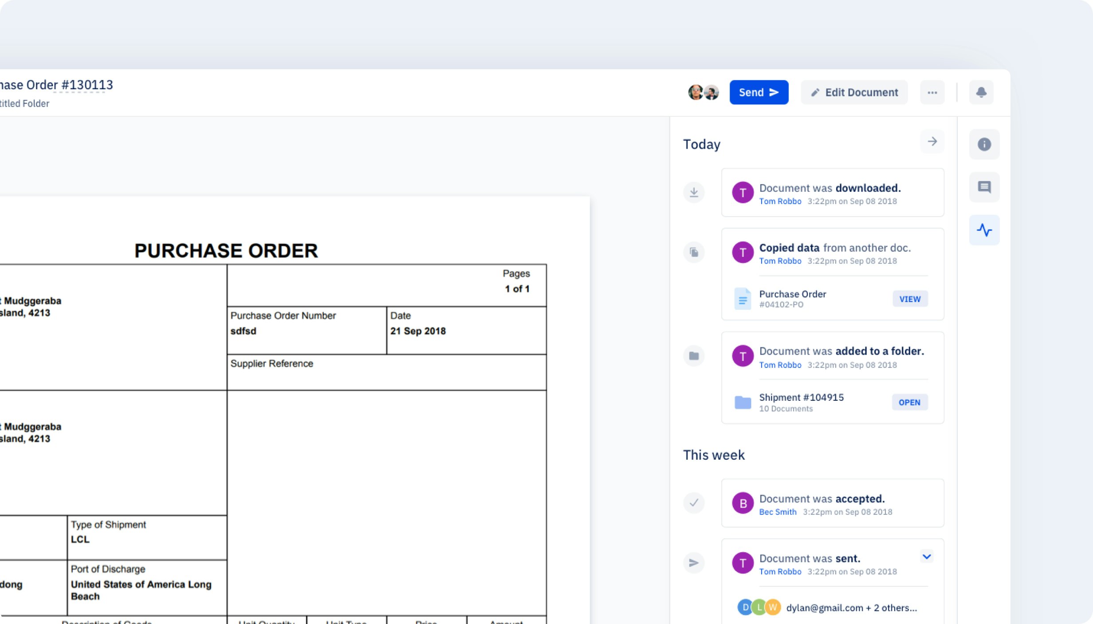Open the more options ellipsis menu
Viewport: 1093px width, 624px height.
coord(932,92)
